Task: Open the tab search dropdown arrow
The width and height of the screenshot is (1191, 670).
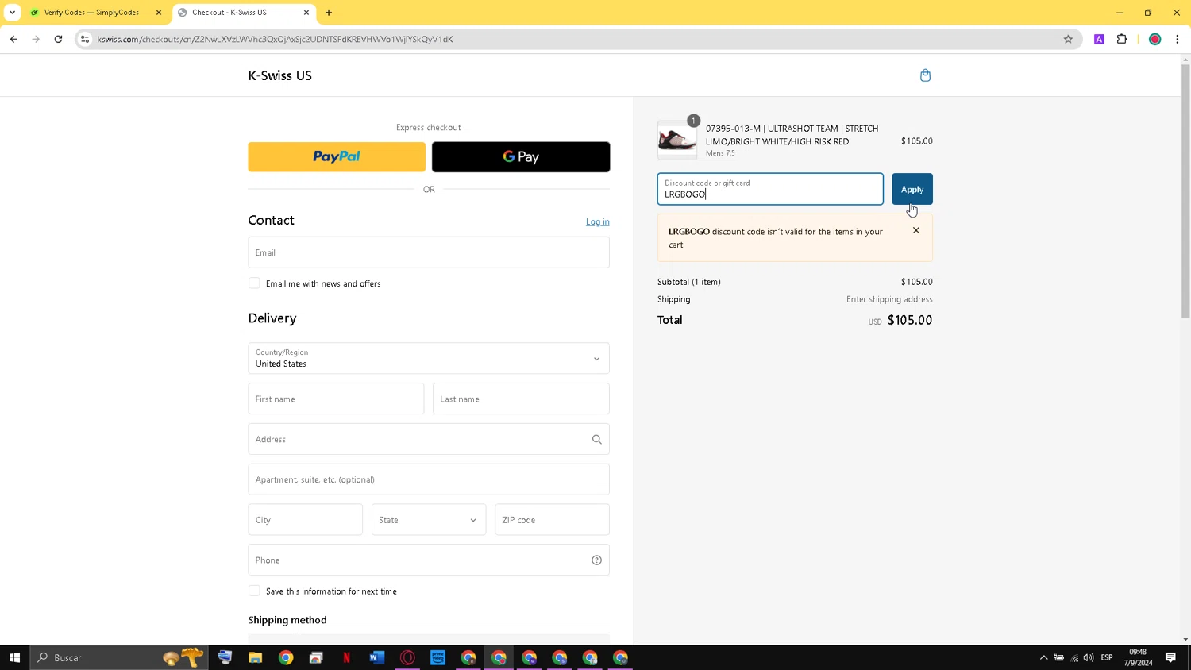Action: tap(12, 13)
